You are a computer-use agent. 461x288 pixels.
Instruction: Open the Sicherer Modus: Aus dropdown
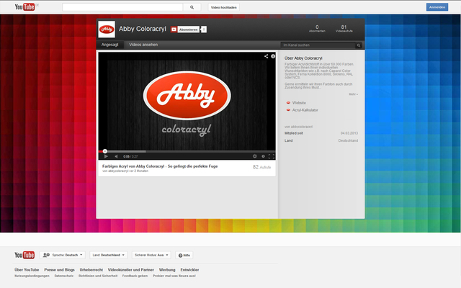[151, 255]
